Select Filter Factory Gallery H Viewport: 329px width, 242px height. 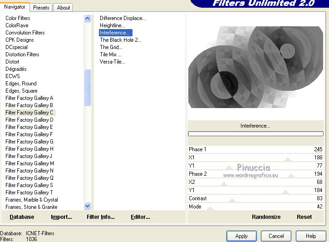[x=29, y=149]
